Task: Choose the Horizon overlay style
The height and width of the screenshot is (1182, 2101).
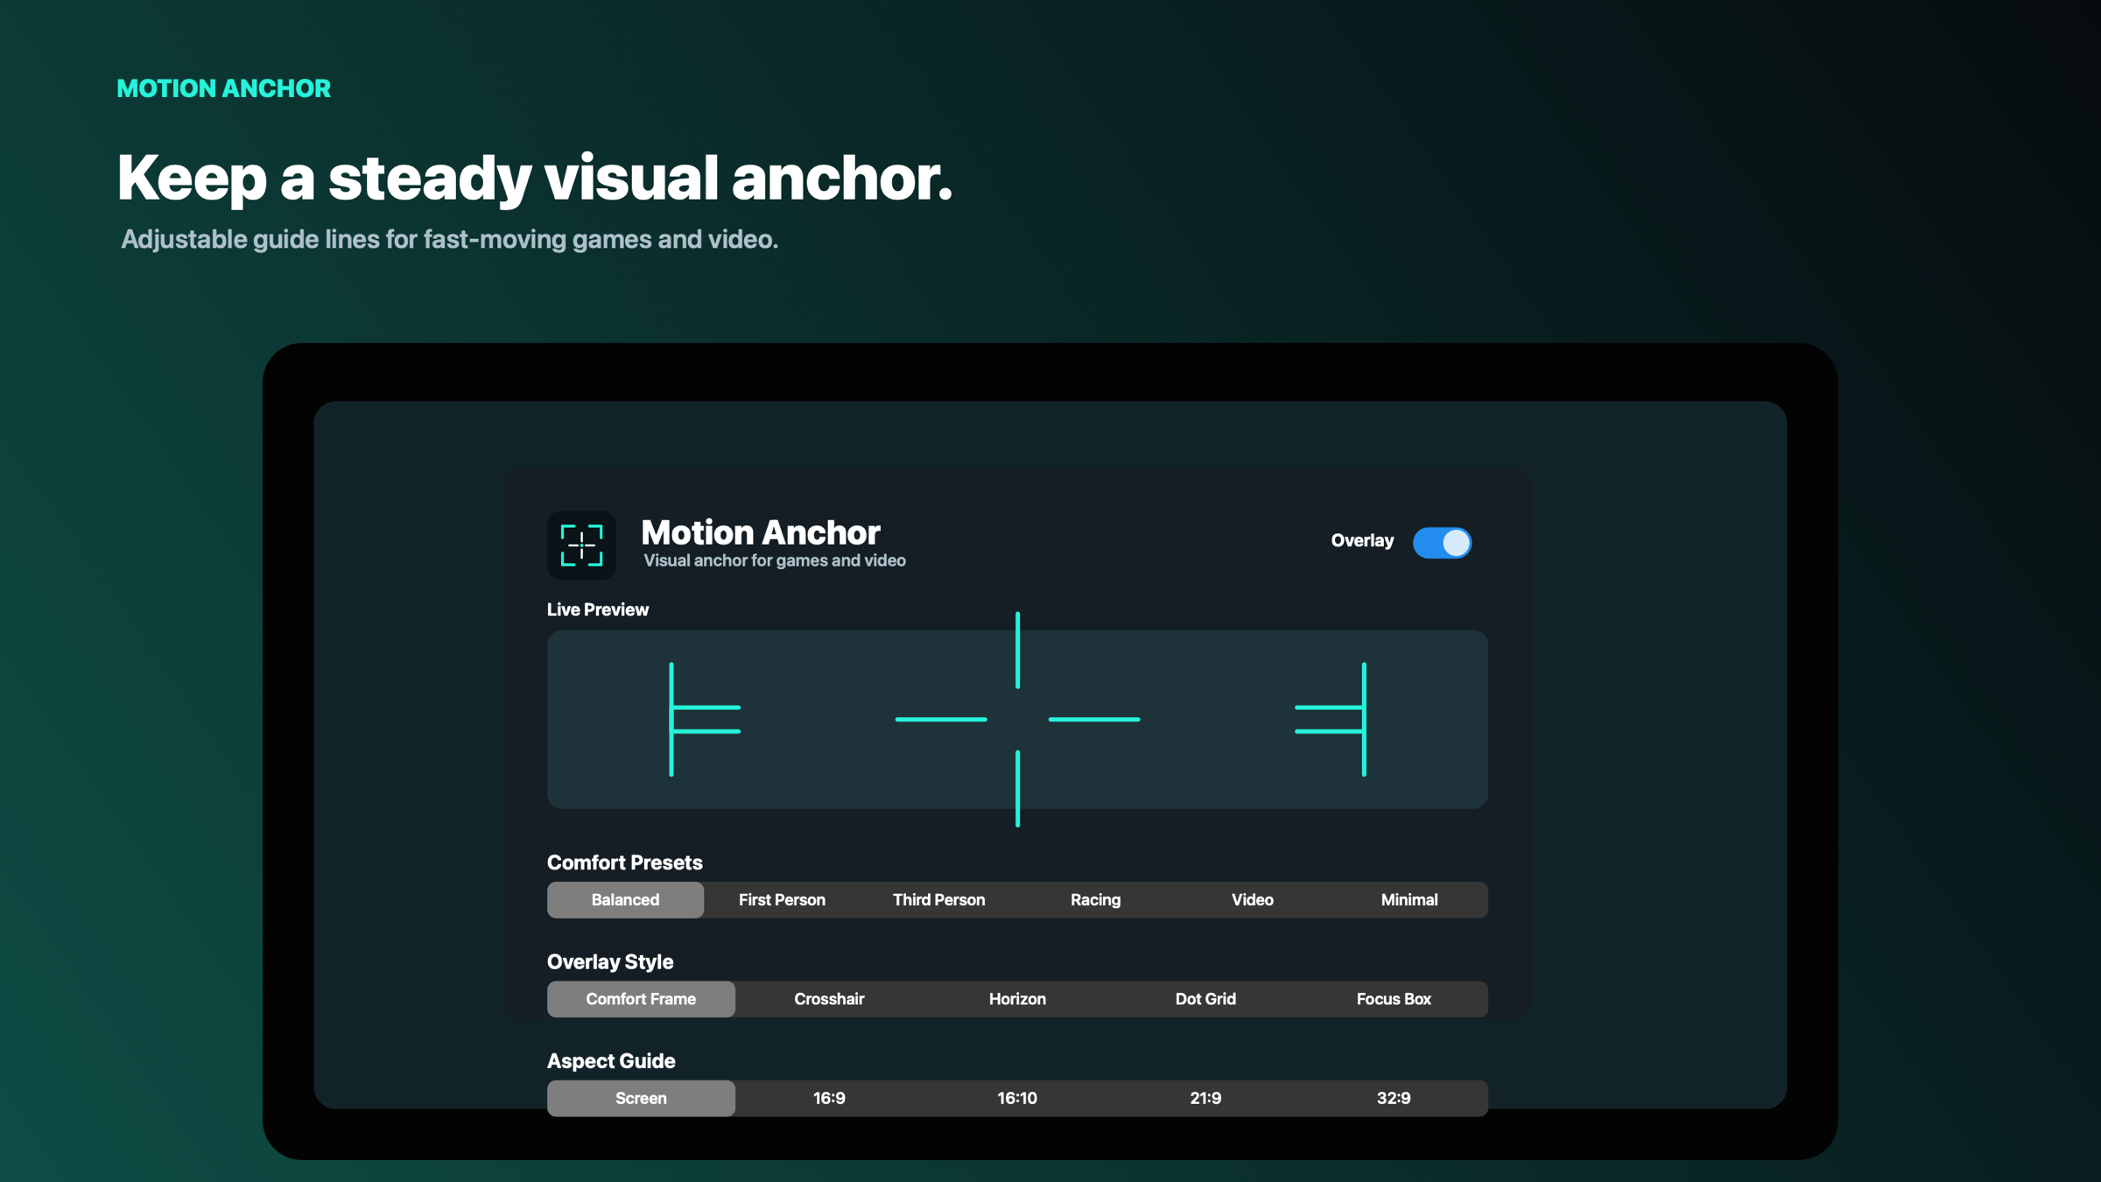Action: click(x=1017, y=999)
